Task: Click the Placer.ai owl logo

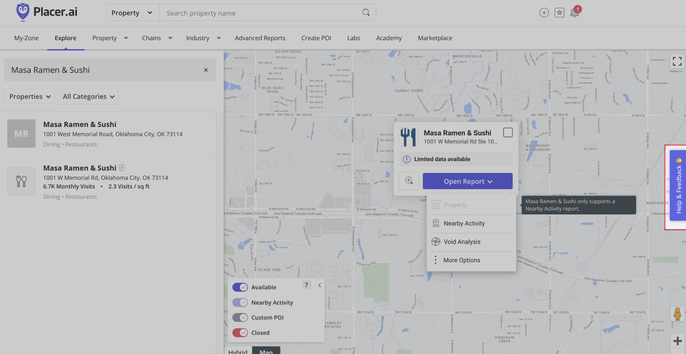Action: point(23,12)
